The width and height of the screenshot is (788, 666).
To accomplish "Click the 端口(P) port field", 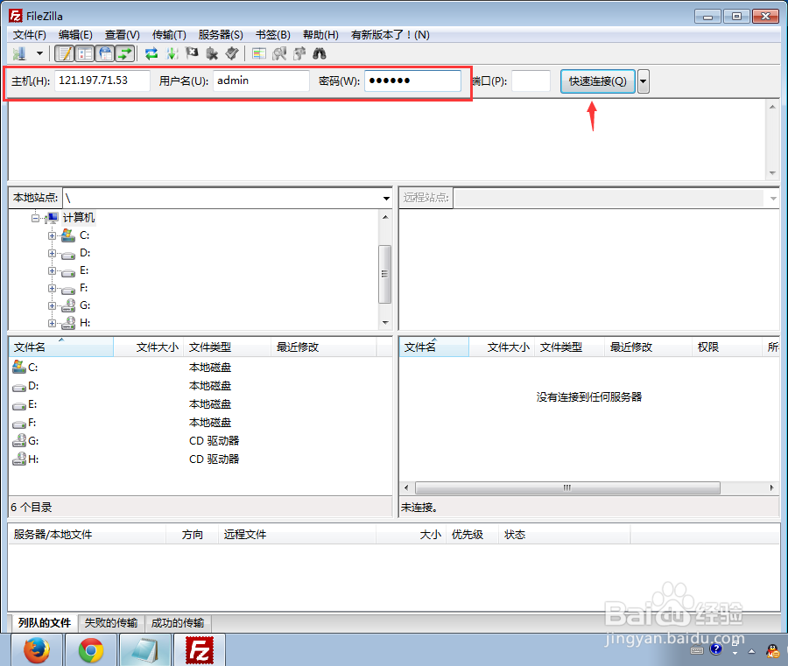I will pos(531,81).
